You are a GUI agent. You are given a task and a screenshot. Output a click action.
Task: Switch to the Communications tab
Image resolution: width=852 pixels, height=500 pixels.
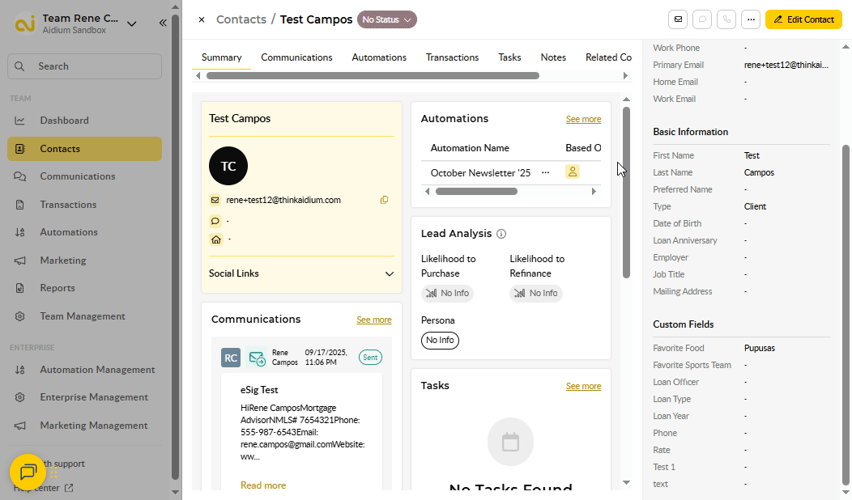[296, 57]
